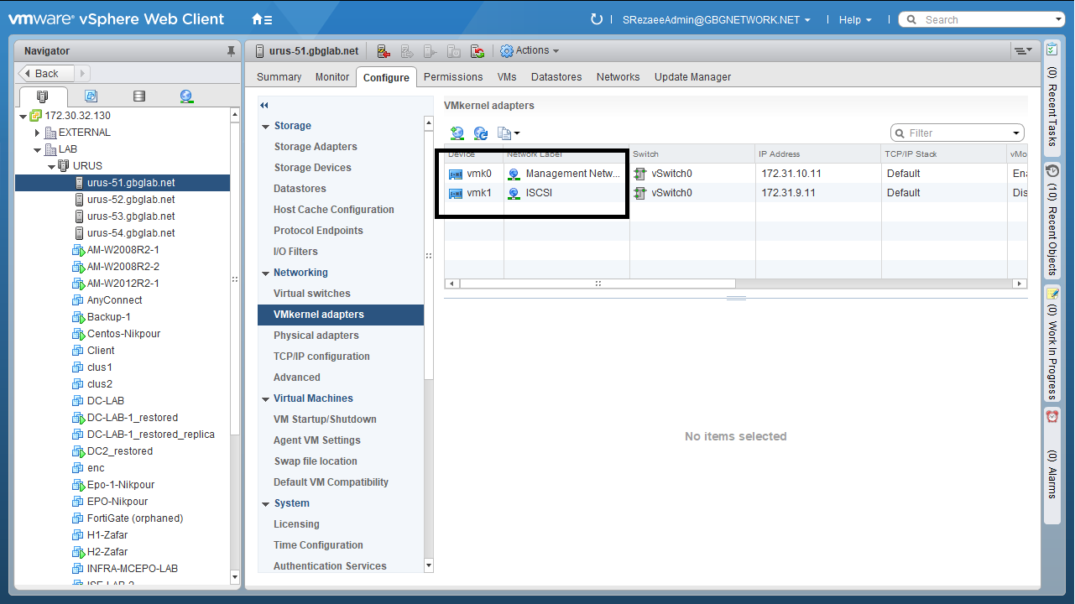Collapse the Networking section in Configure menu
The height and width of the screenshot is (604, 1075).
(x=264, y=273)
